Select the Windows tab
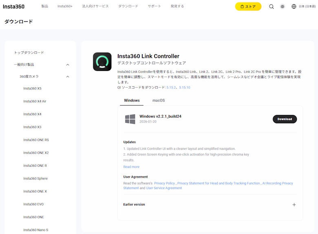This screenshot has width=318, height=234. [132, 100]
